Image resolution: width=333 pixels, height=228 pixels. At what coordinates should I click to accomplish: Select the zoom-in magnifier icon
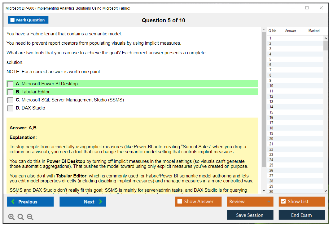pyautogui.click(x=11, y=217)
